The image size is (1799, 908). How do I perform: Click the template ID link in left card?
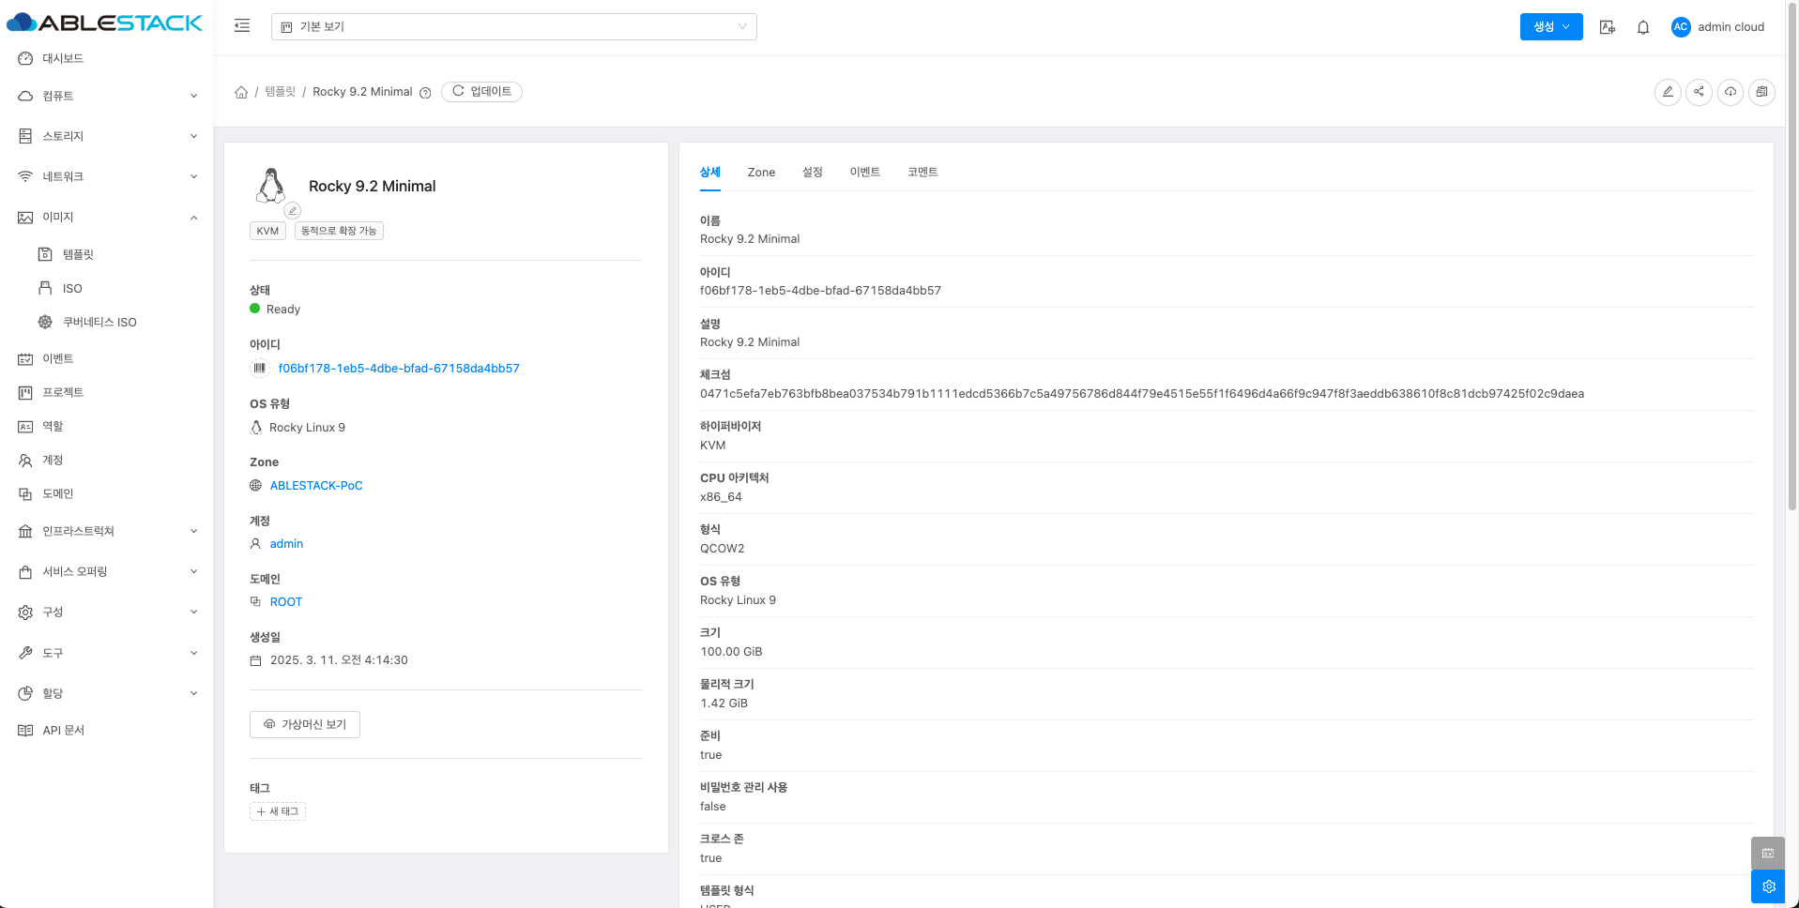point(399,369)
